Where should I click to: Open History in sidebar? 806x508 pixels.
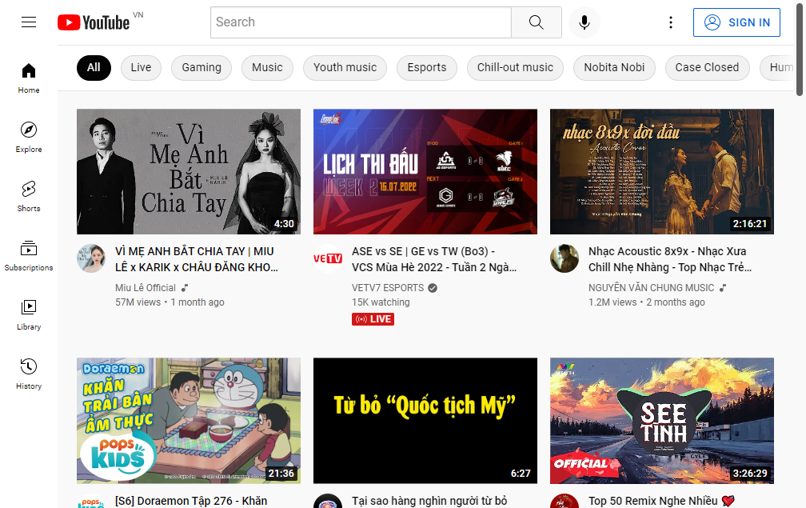(x=29, y=374)
